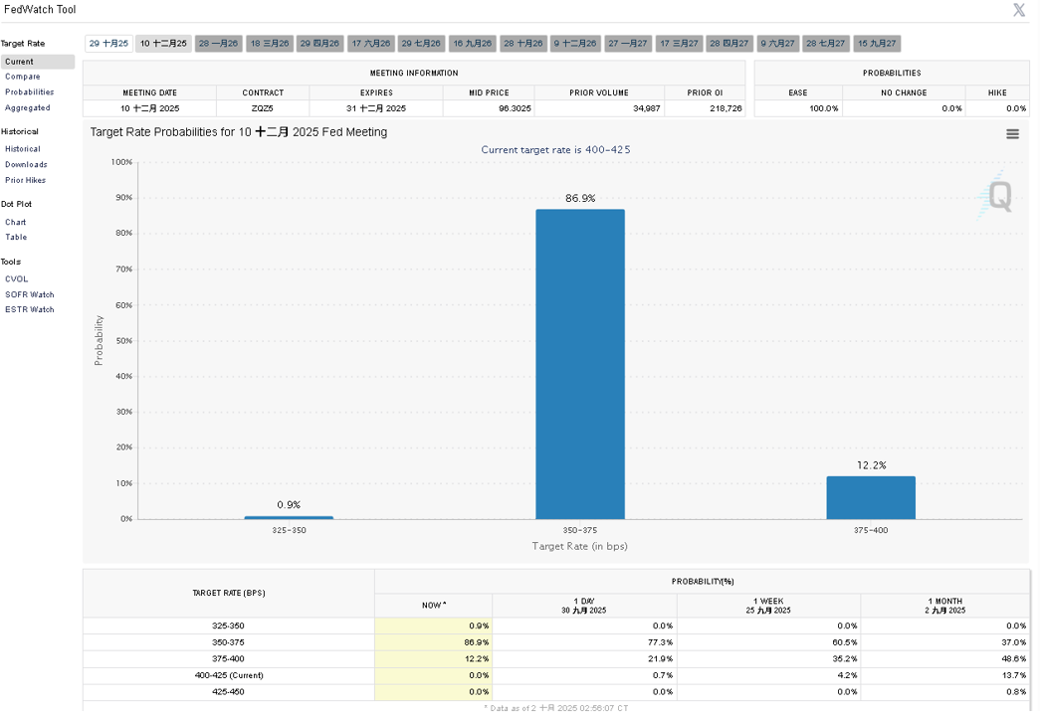Open the Downloads link under Historical
This screenshot has height=716, width=1040.
pos(26,164)
